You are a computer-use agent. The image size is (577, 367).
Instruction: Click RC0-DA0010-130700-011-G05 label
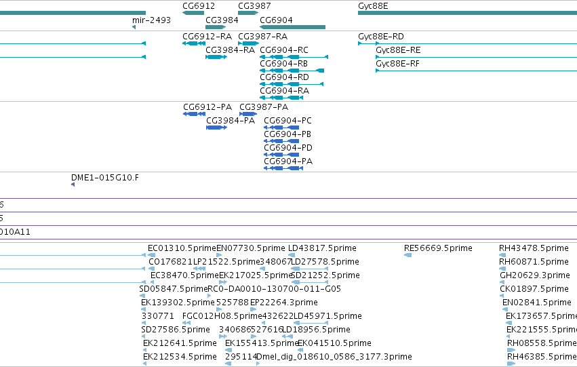click(275, 290)
